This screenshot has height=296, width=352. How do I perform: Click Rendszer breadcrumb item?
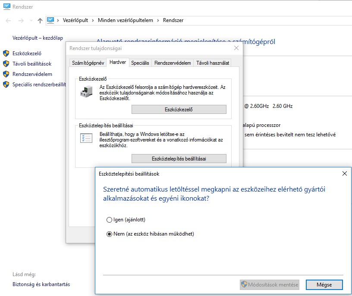tap(173, 20)
